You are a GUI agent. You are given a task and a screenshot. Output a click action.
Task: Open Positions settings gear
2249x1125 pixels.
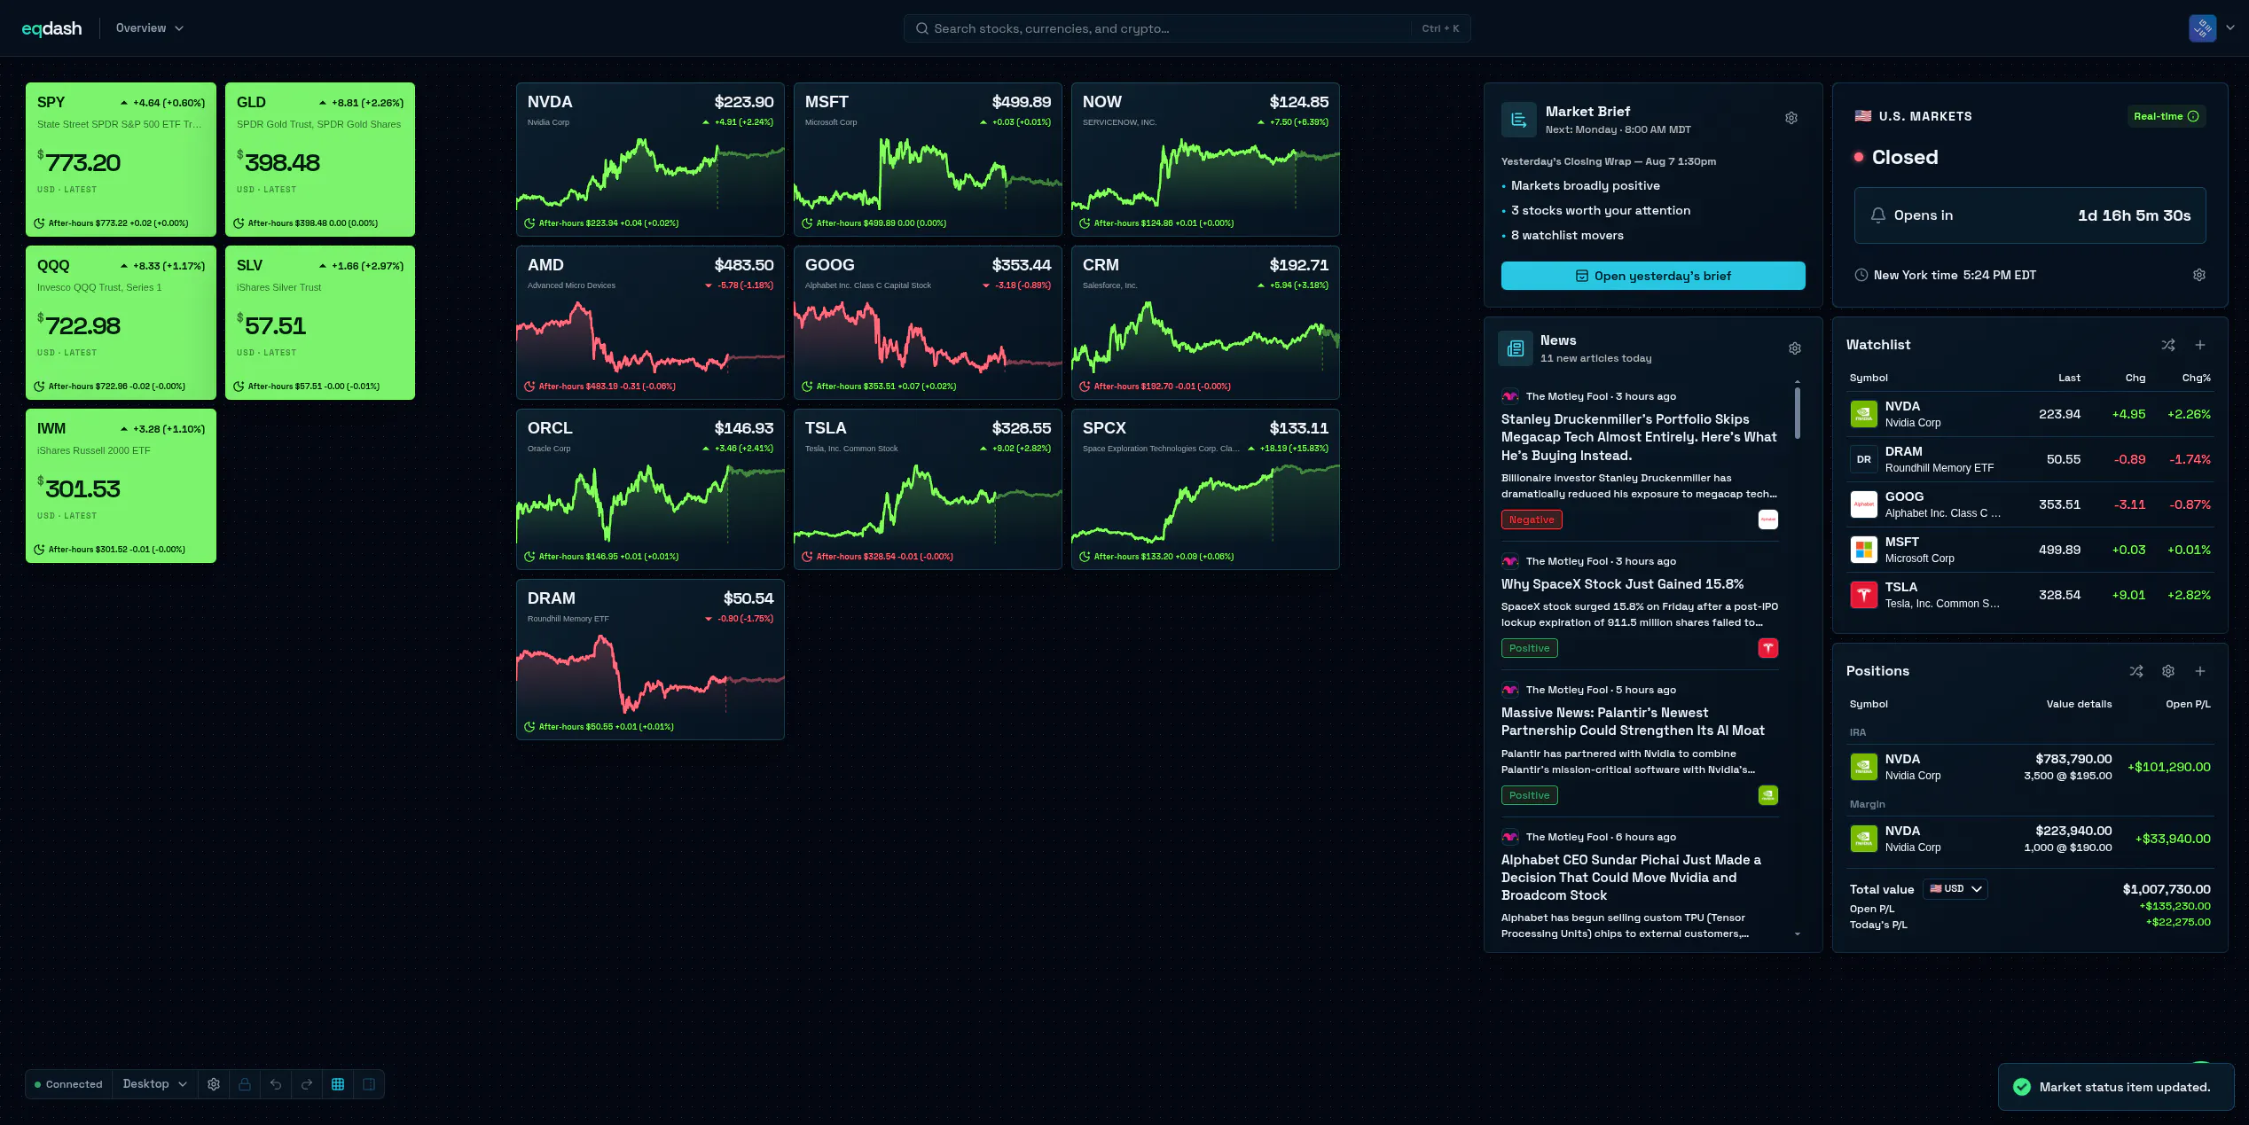tap(2167, 671)
